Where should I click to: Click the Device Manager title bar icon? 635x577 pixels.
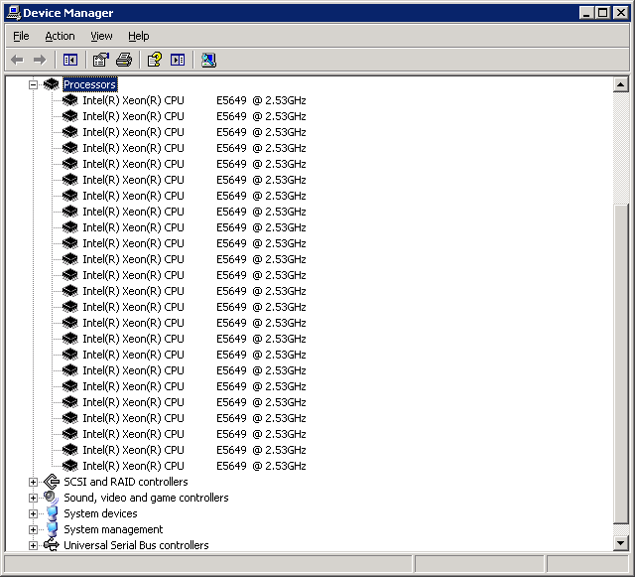[14, 13]
